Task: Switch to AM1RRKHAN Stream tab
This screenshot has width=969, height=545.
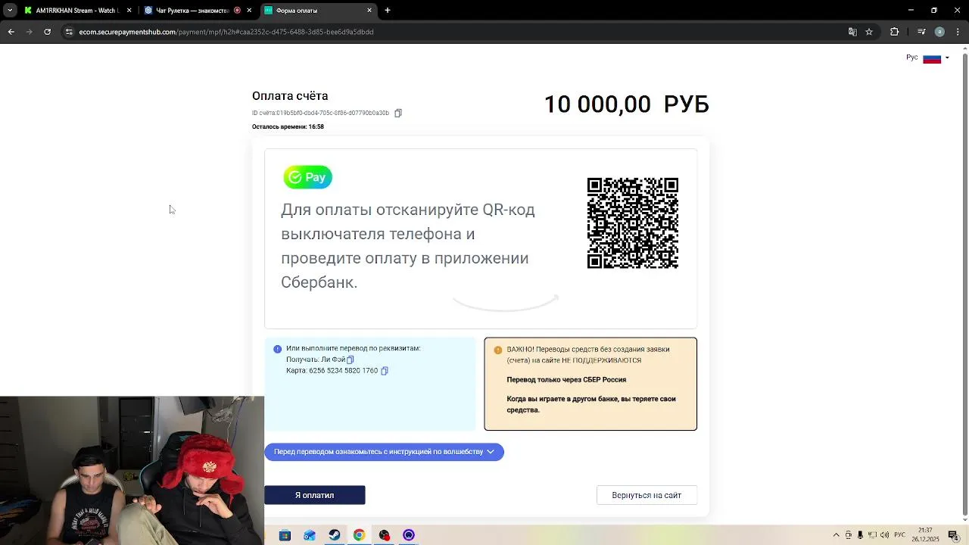Action: (78, 11)
